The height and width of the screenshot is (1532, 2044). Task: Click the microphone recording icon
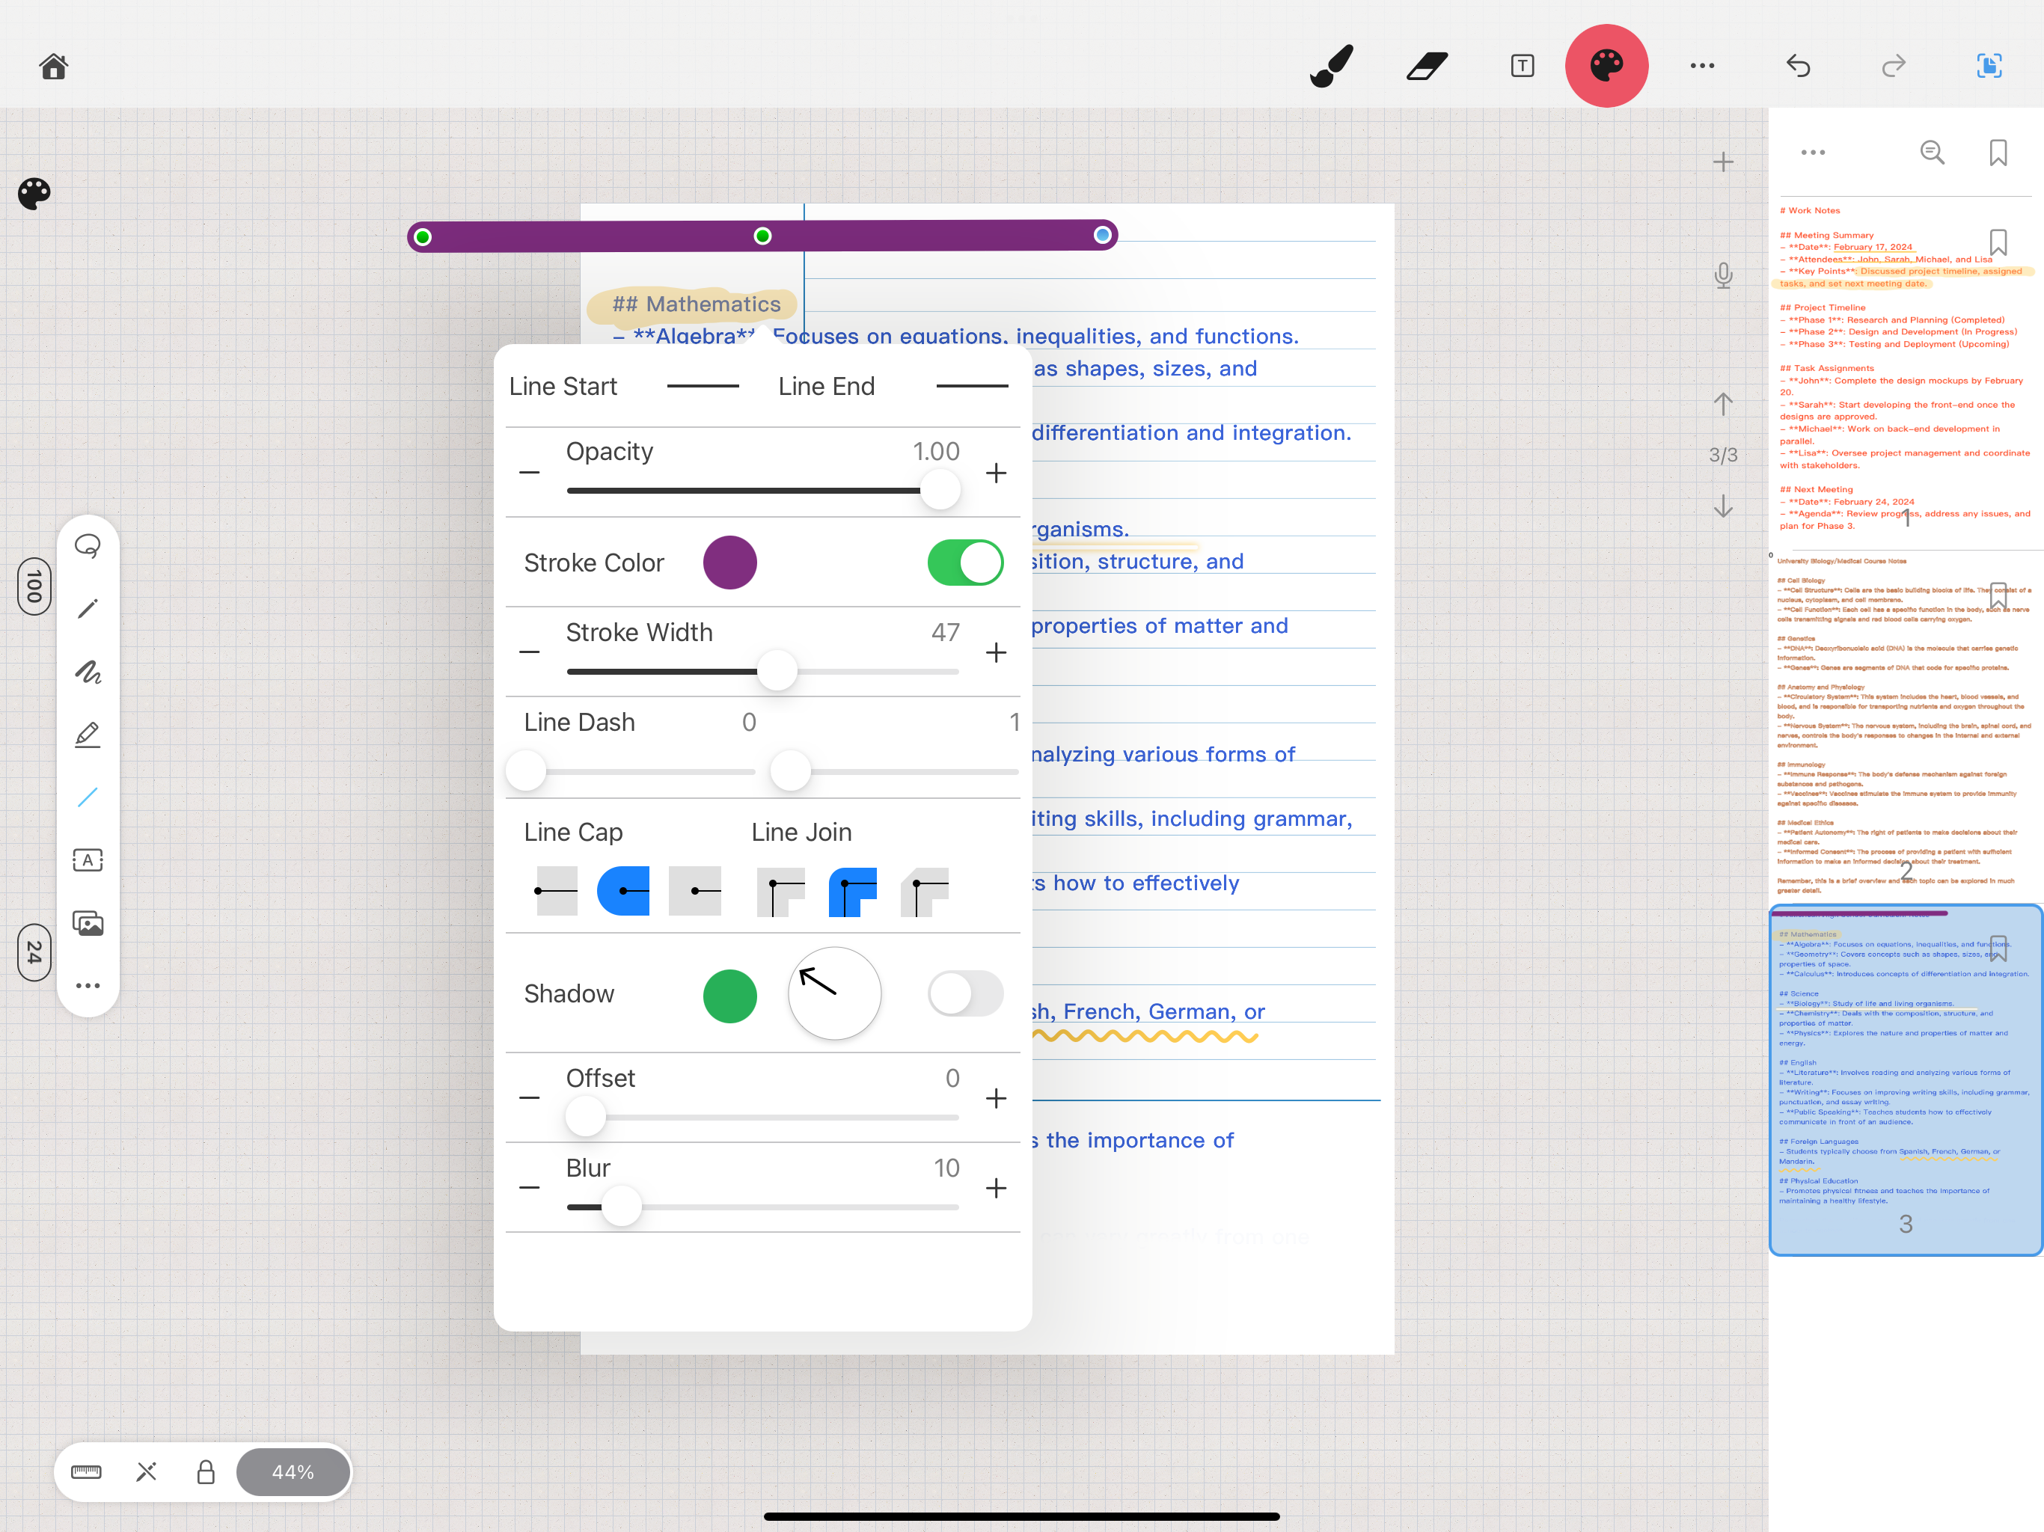point(1722,275)
